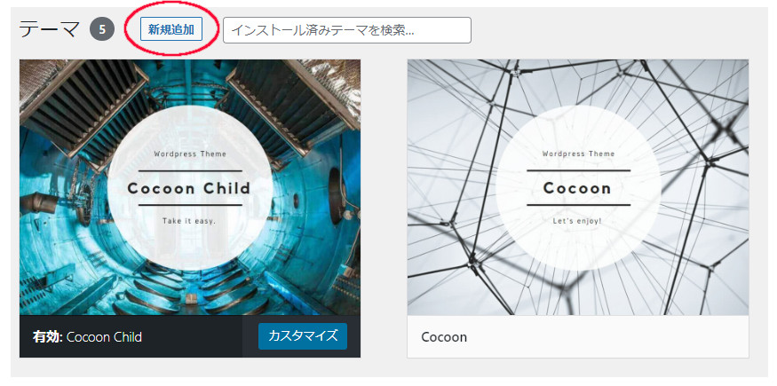
Task: Click the white footer bar of Cocoon card
Action: coord(578,336)
